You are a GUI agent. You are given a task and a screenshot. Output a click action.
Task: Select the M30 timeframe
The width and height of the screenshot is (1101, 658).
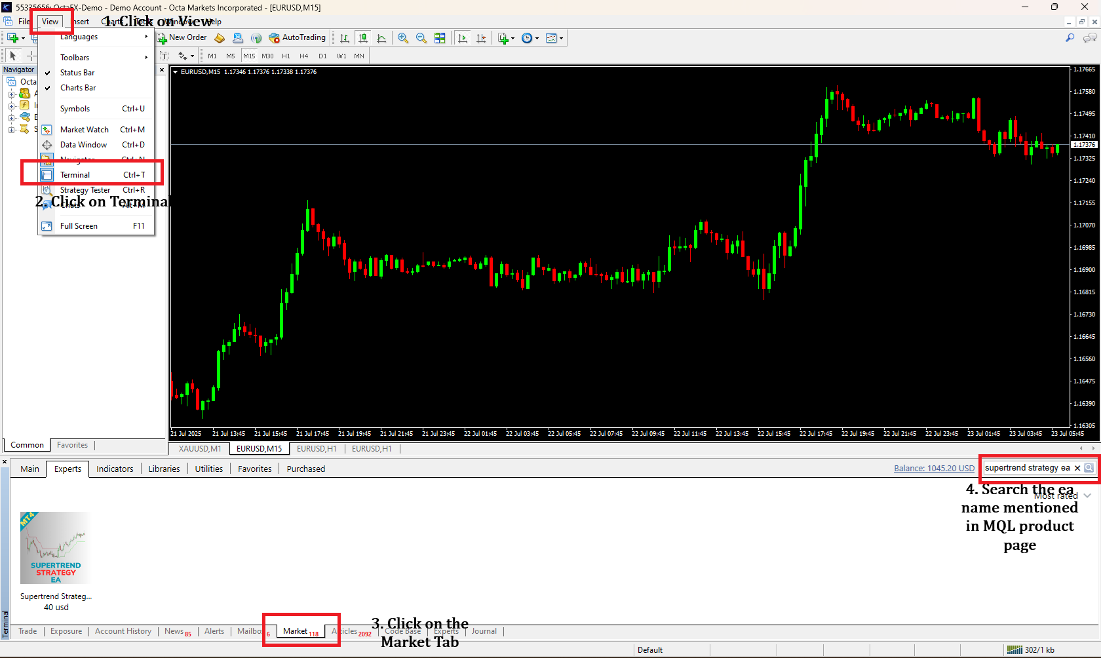tap(267, 56)
